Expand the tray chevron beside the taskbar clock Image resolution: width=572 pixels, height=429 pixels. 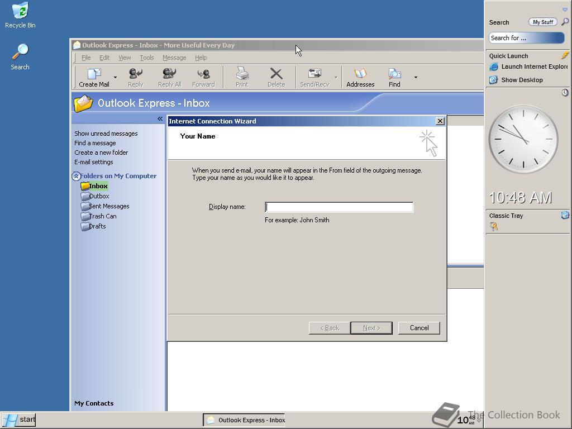479,420
